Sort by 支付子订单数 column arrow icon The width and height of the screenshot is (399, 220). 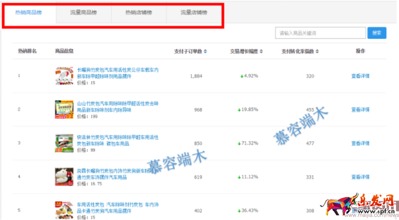coord(205,52)
